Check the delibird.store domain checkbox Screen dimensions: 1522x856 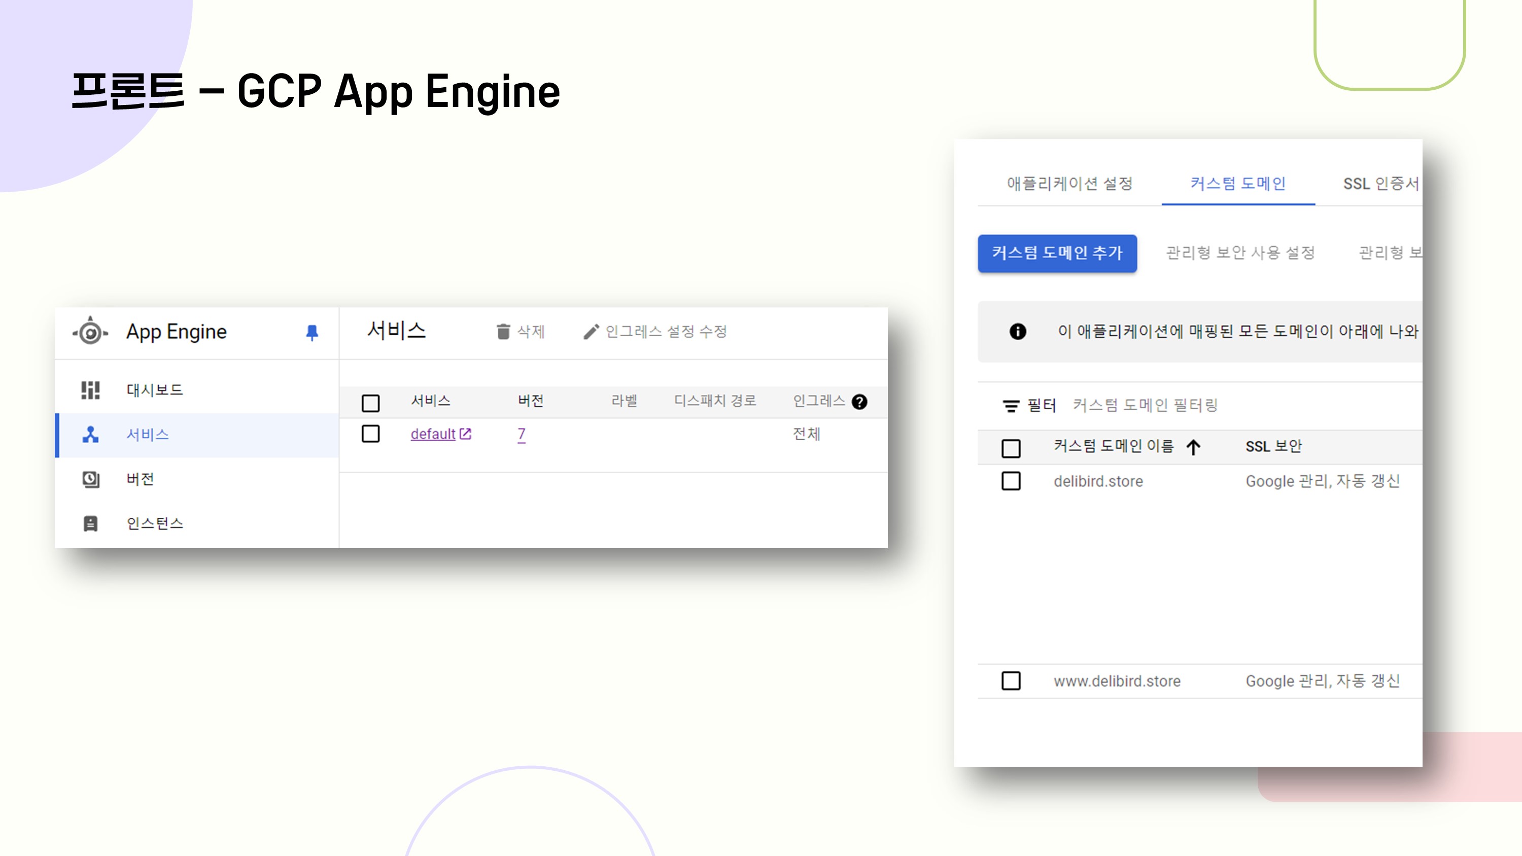(1011, 481)
